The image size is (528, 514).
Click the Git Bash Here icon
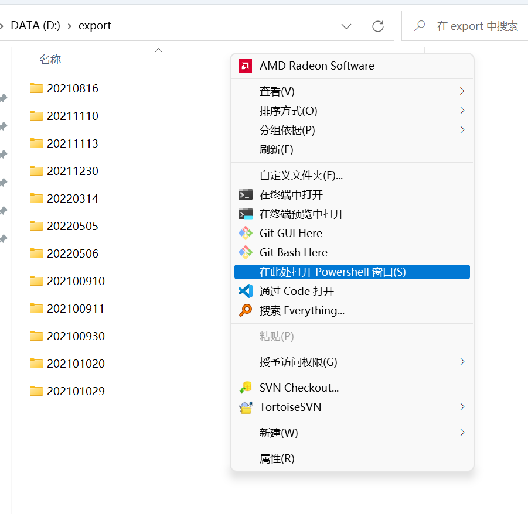click(245, 253)
